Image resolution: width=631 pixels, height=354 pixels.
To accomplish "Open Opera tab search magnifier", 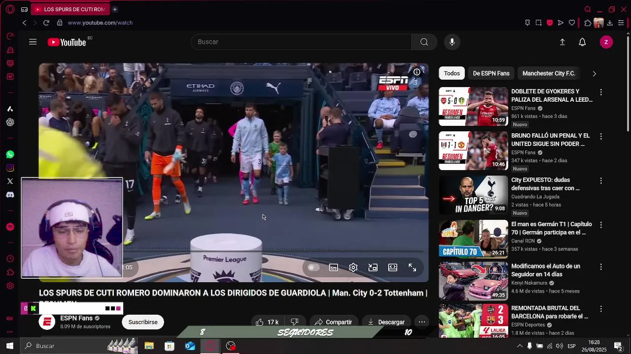I will click(x=588, y=9).
